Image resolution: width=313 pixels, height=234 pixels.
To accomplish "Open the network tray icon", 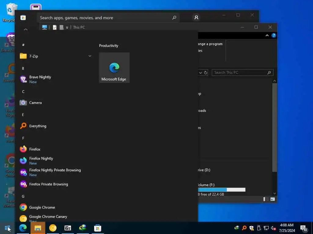I will [266, 228].
